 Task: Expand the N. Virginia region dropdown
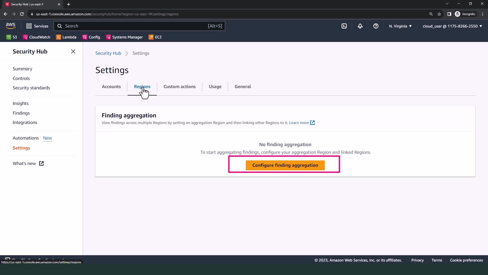[400, 26]
